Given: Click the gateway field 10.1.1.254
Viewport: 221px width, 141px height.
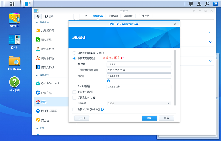Looking at the screenshot, I should (139, 76).
